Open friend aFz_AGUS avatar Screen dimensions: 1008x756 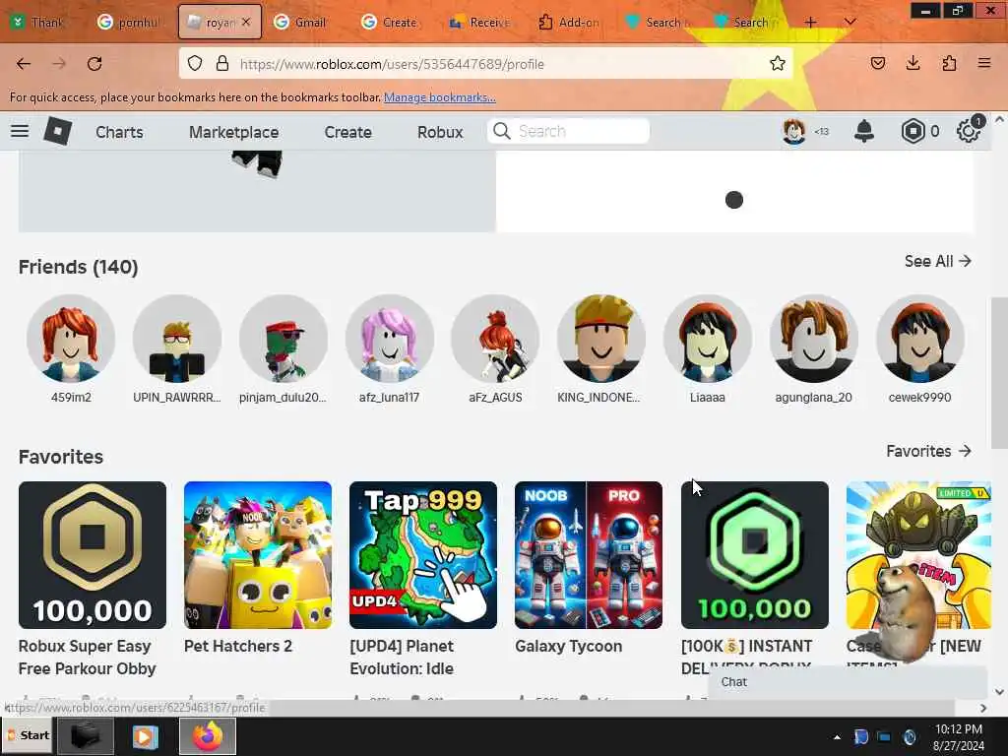[495, 339]
